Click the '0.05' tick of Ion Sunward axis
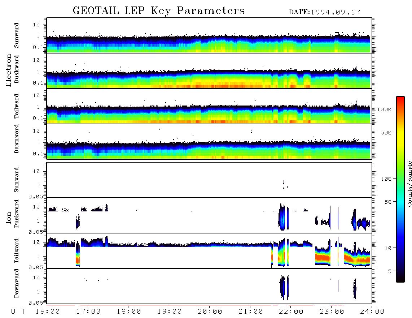Screen dimensions: 412x318 click(35, 197)
